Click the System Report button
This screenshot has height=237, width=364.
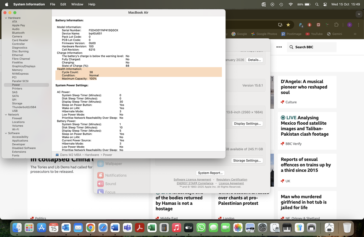point(210,173)
